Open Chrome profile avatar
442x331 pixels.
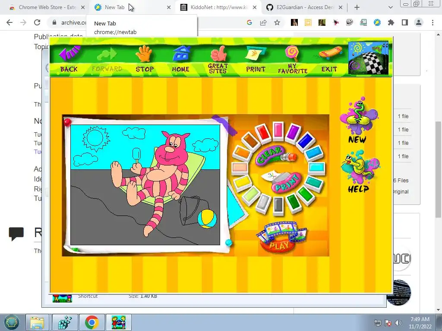pos(419,22)
